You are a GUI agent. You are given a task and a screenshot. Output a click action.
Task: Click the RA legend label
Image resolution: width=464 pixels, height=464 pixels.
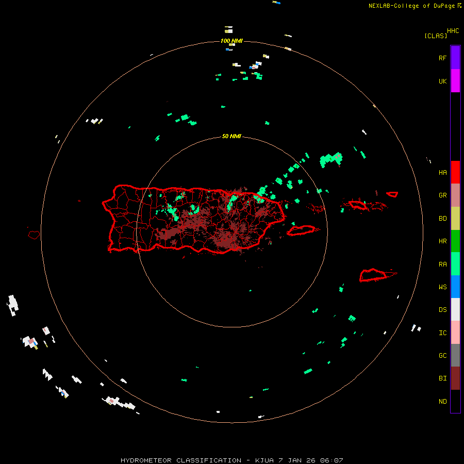(442, 264)
